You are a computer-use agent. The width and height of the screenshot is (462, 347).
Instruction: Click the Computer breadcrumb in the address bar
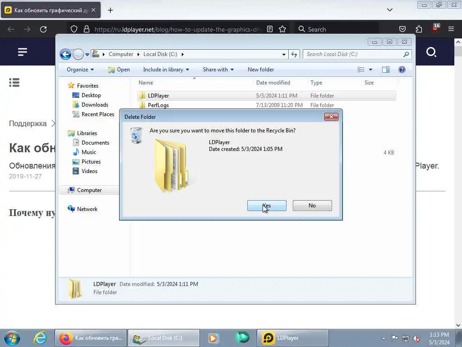point(121,54)
